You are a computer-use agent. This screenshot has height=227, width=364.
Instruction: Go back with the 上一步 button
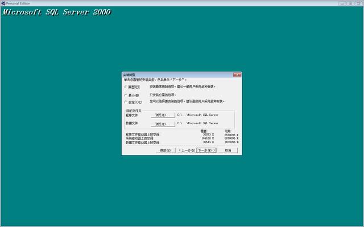pos(187,150)
